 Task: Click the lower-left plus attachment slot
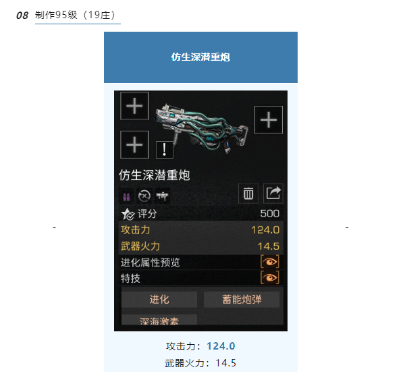(134, 144)
